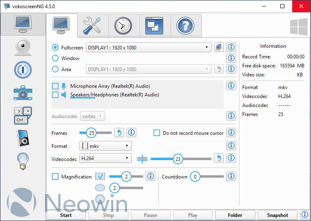This screenshot has height=221, width=311.
Task: Show info next to Frames reset
Action: 131,133
